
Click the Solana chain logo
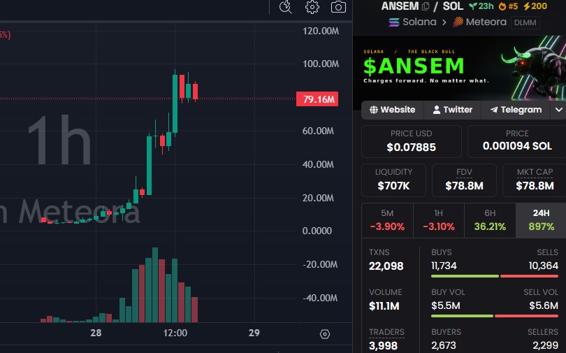(394, 22)
